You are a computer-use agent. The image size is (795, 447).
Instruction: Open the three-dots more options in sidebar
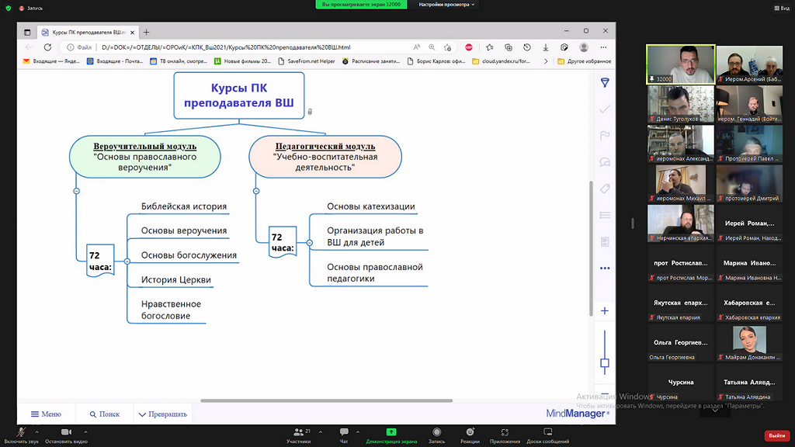(605, 269)
